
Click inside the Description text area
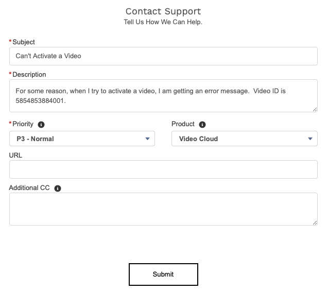pos(163,96)
